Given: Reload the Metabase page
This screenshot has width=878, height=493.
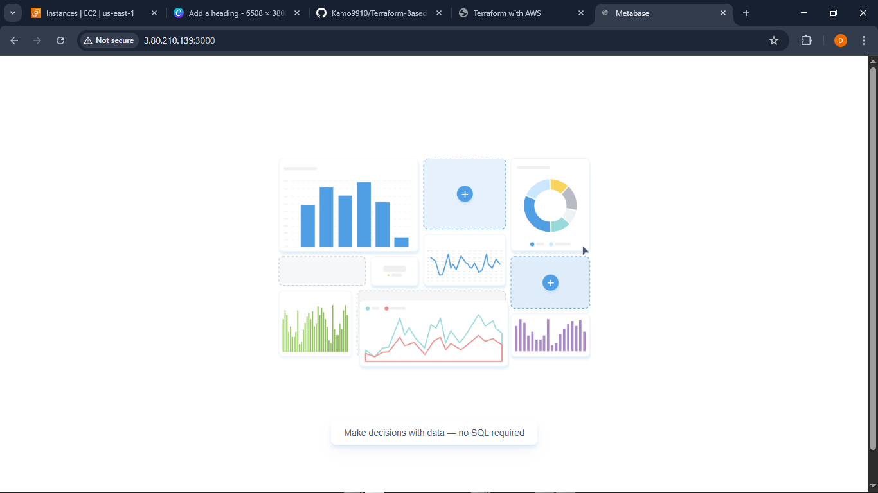Looking at the screenshot, I should click(60, 40).
